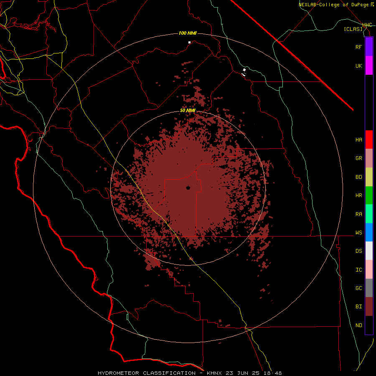The height and width of the screenshot is (376, 376).
Task: Click the IC legend label
Action: 358,270
